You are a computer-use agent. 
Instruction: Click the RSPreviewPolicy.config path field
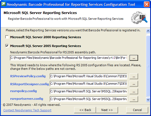pyautogui.click(x=88, y=76)
